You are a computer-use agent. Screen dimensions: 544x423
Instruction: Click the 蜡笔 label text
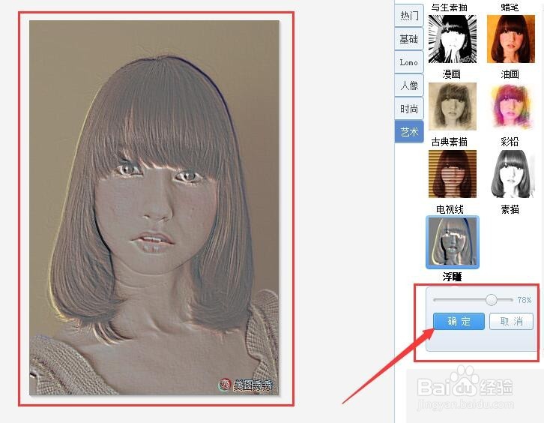point(510,7)
